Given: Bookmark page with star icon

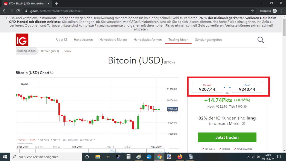Looking at the screenshot, I should pos(252,11).
